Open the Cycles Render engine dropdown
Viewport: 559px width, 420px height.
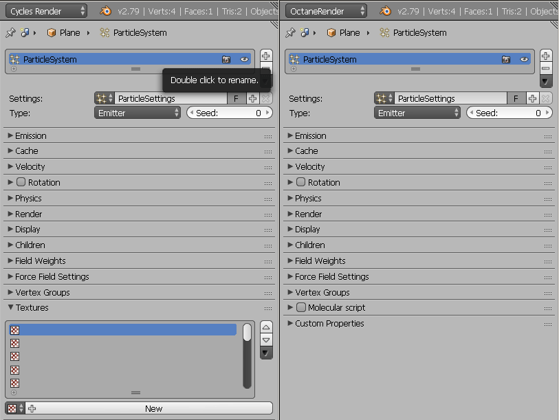pos(46,11)
